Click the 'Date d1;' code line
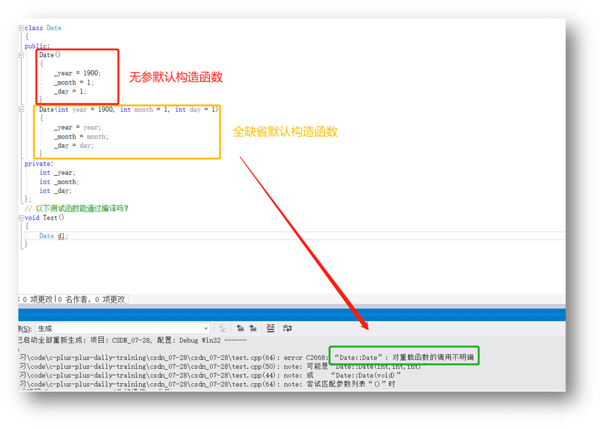 [53, 236]
